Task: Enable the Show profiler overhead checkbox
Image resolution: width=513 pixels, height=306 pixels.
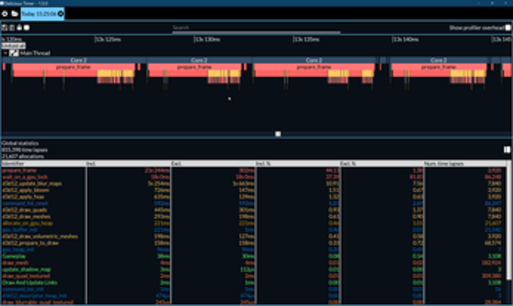Action: coord(508,28)
